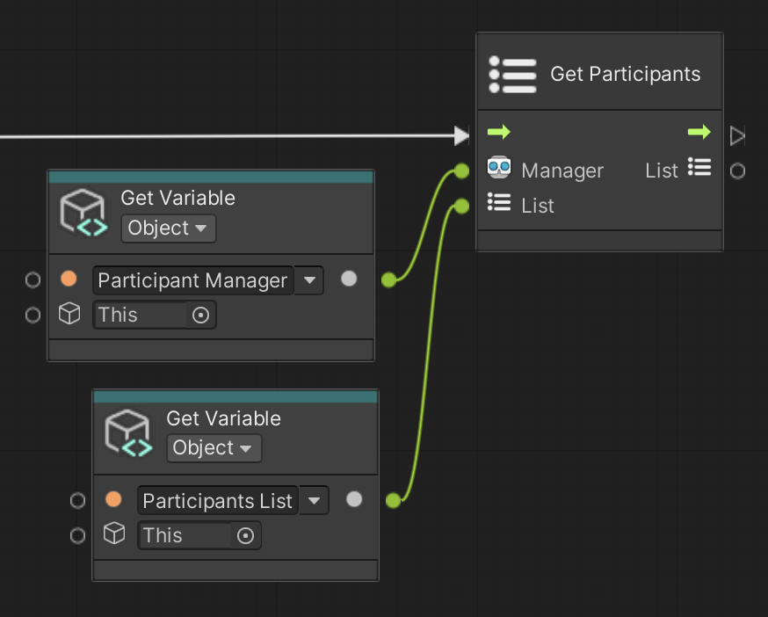768x617 pixels.
Task: Click the orange dot beside Participant Manager
Action: pos(69,279)
